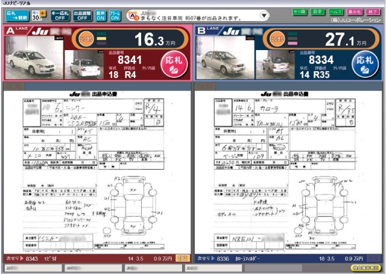The width and height of the screenshot is (386, 274).
Task: Click the うりきり orange indicator in B lane
Action: coord(277,39)
